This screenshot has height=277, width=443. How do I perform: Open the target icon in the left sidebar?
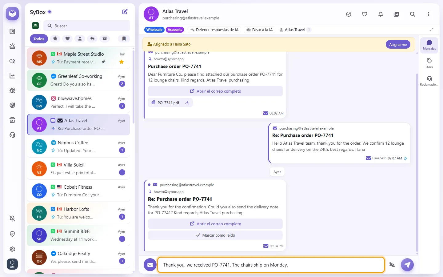click(12, 105)
